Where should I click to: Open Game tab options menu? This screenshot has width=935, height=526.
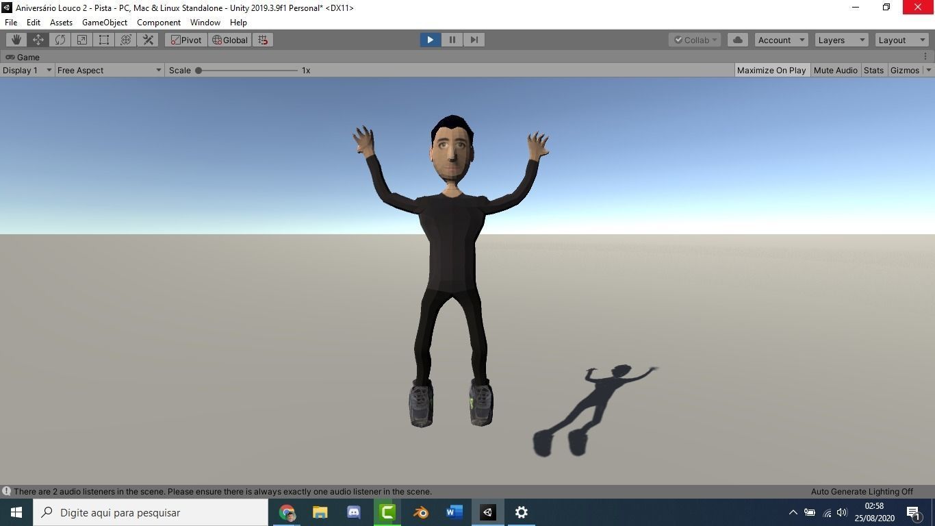pyautogui.click(x=925, y=57)
